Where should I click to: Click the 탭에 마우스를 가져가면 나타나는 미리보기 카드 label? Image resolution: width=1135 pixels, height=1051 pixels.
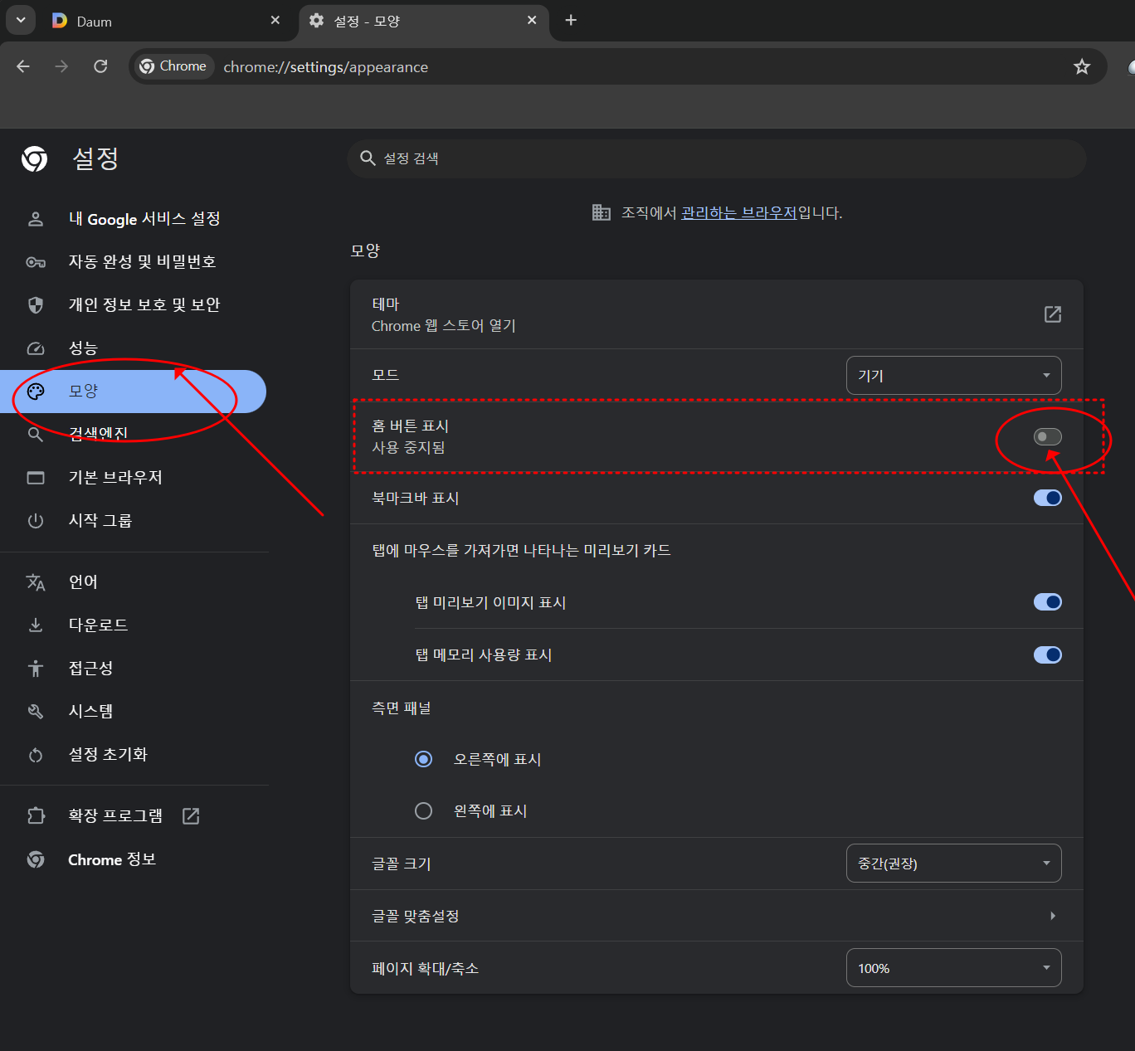521,551
